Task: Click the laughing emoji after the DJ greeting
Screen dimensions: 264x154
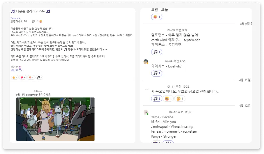Action: 41,21
